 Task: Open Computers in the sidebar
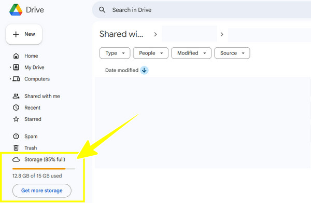(37, 79)
